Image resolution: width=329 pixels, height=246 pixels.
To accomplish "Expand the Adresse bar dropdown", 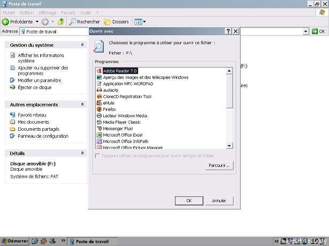I will coord(305,31).
